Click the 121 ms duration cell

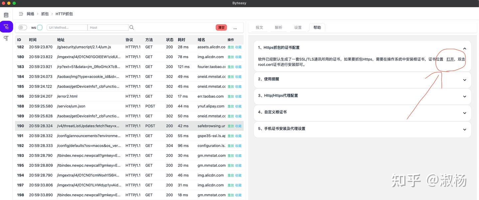(x=184, y=67)
